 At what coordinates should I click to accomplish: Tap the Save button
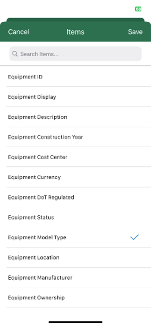pos(135,32)
